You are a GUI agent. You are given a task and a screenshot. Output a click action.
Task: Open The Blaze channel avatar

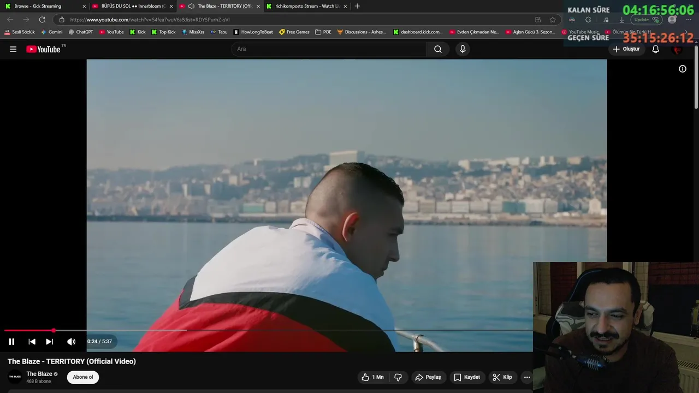15,377
